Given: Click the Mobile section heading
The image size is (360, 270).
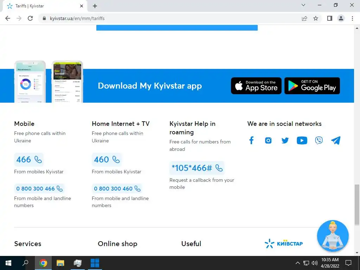Looking at the screenshot, I should [24, 124].
